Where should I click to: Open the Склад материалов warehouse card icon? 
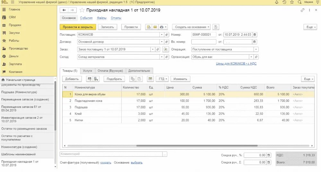coord(167,57)
